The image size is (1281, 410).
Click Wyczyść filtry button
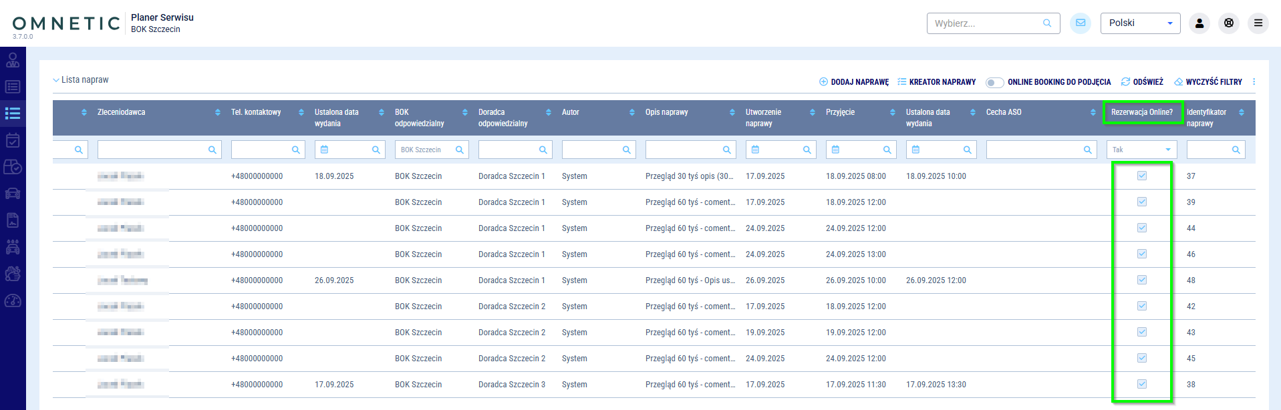click(1208, 82)
